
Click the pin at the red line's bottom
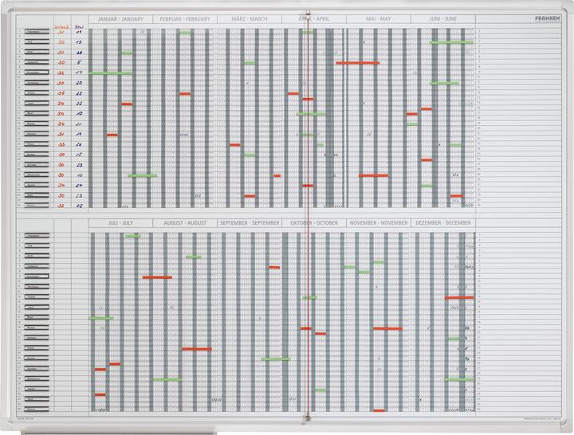308,417
